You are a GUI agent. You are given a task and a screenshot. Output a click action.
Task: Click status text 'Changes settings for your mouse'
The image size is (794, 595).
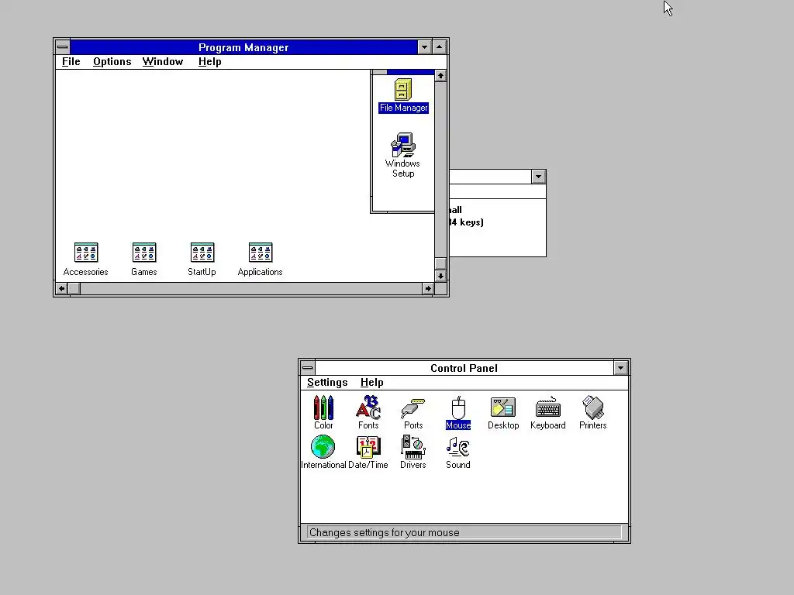[385, 532]
